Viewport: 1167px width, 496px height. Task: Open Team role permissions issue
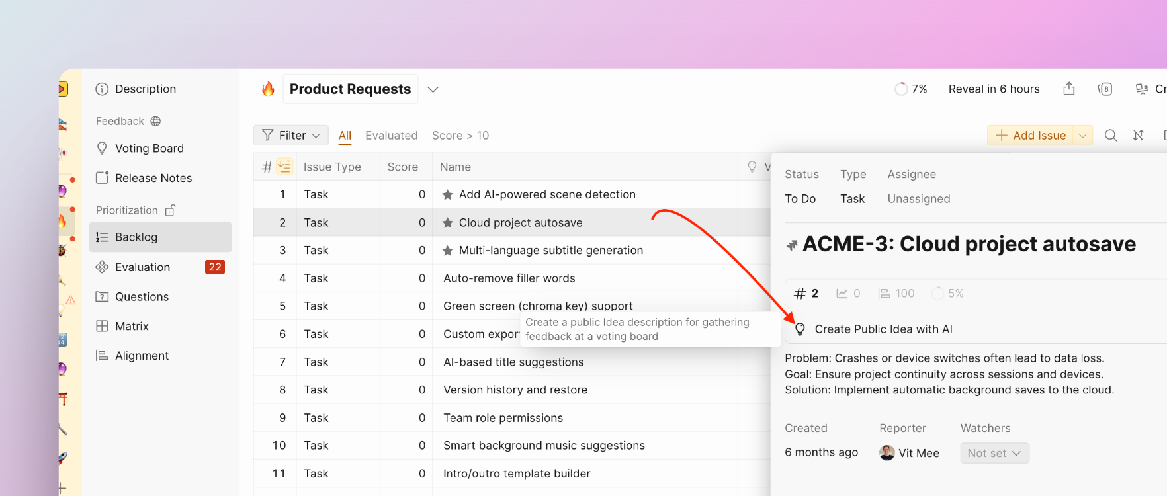(503, 418)
